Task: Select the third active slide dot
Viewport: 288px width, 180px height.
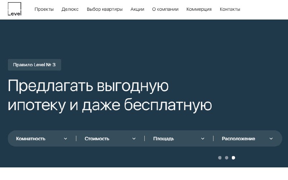Action: (233, 158)
